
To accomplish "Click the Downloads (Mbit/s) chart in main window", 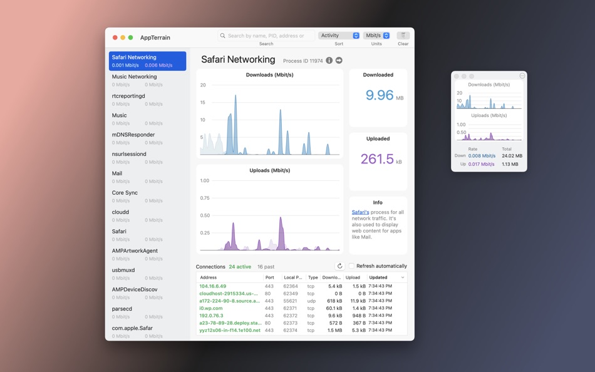I will [270, 113].
